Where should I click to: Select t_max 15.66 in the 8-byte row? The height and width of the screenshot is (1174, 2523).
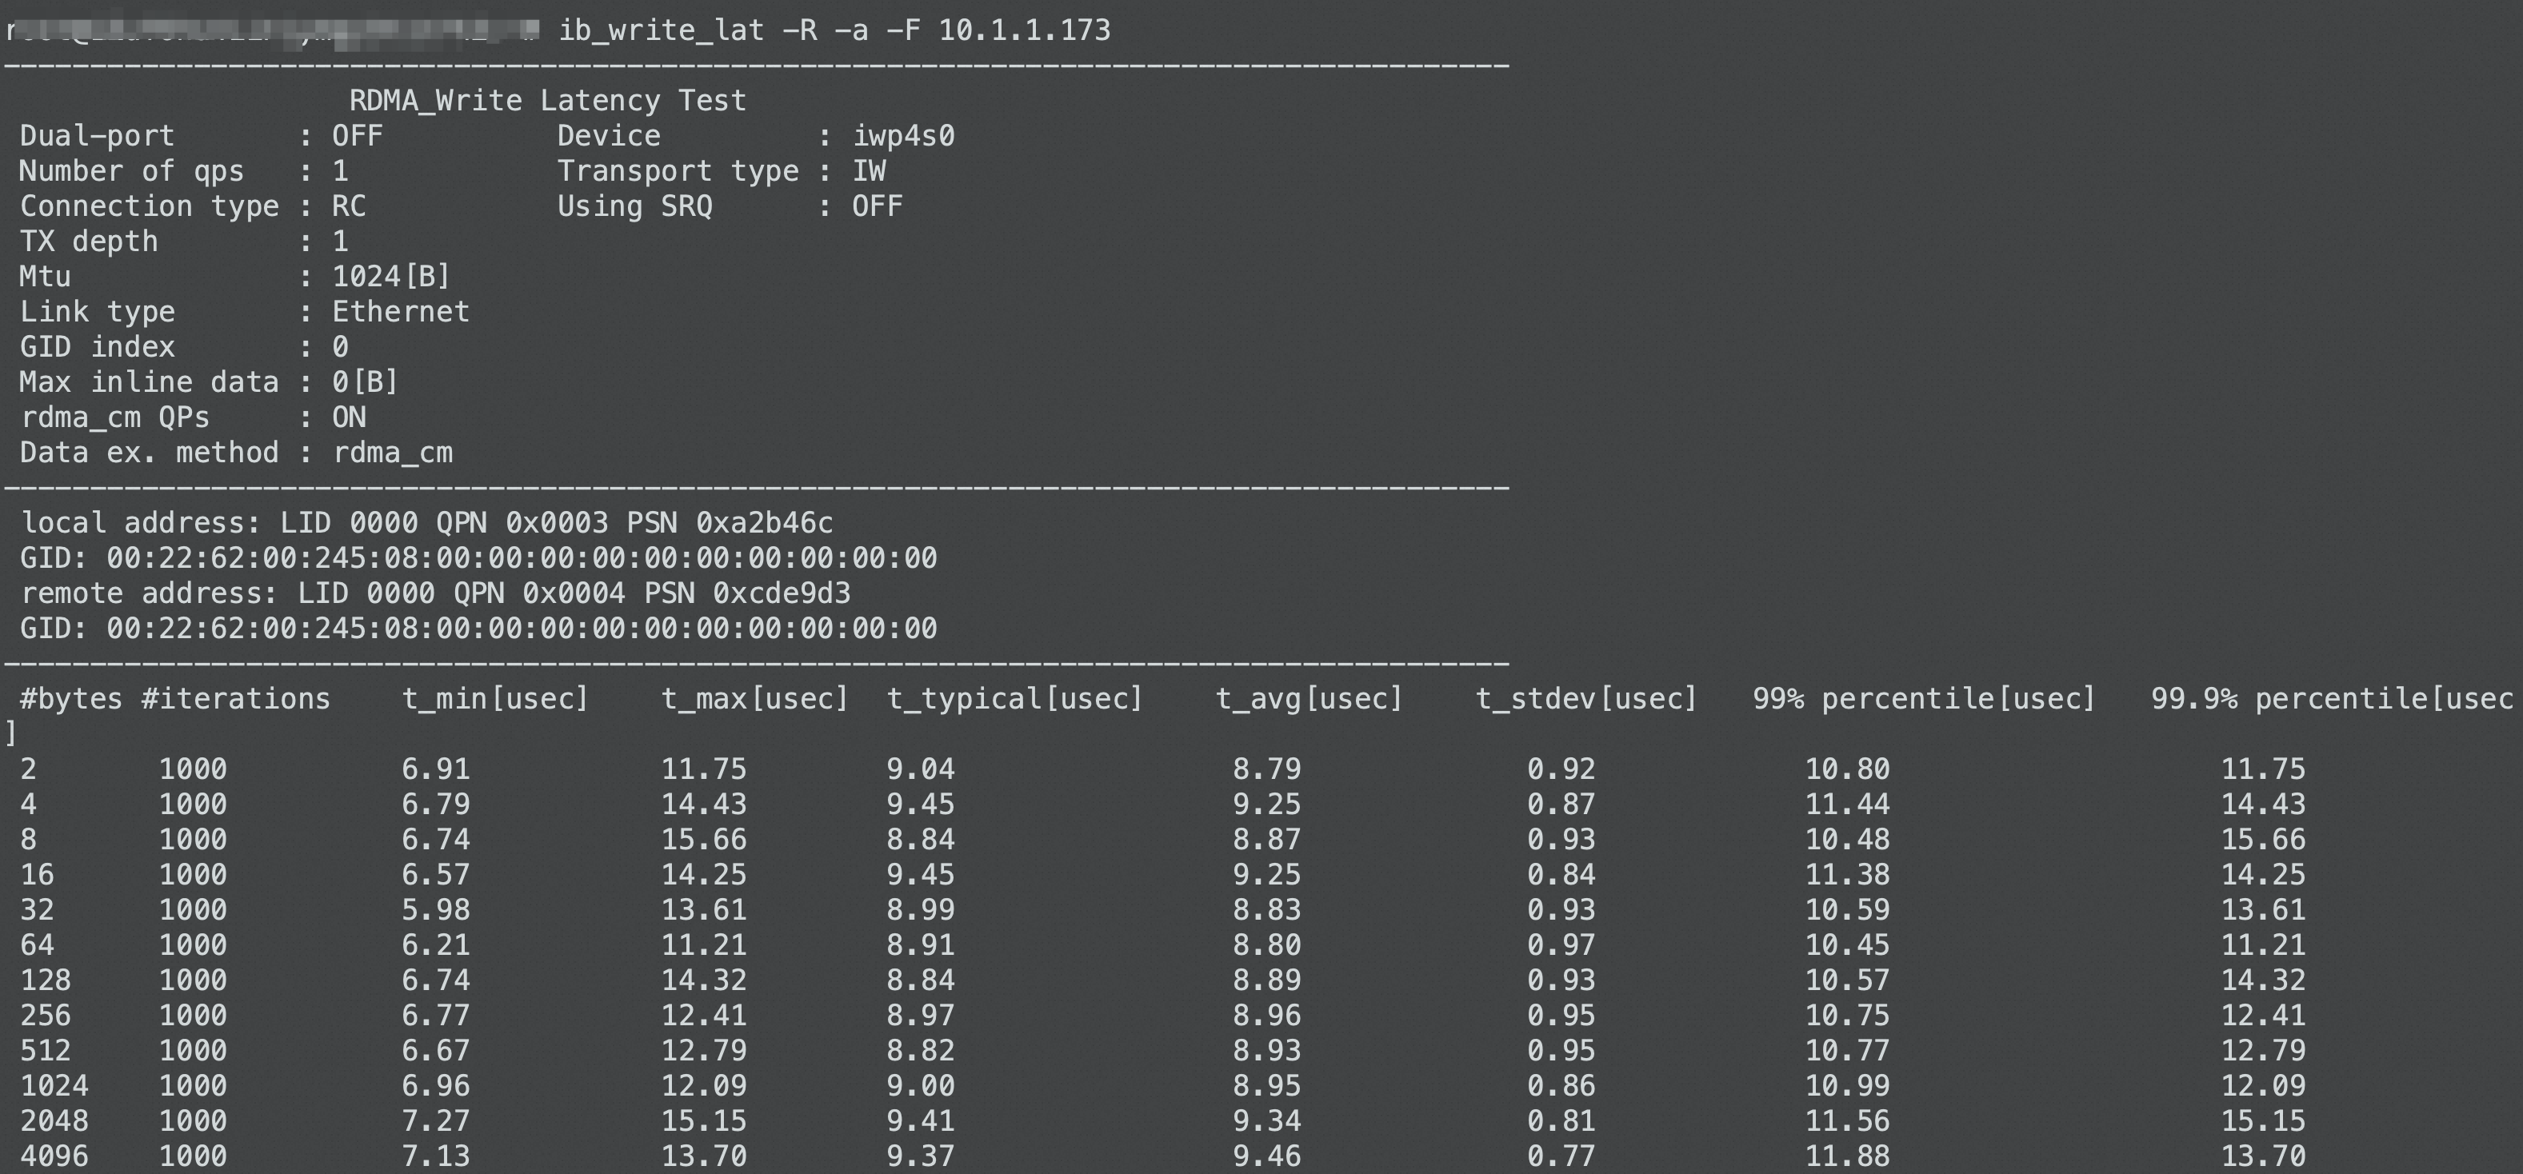click(x=704, y=840)
